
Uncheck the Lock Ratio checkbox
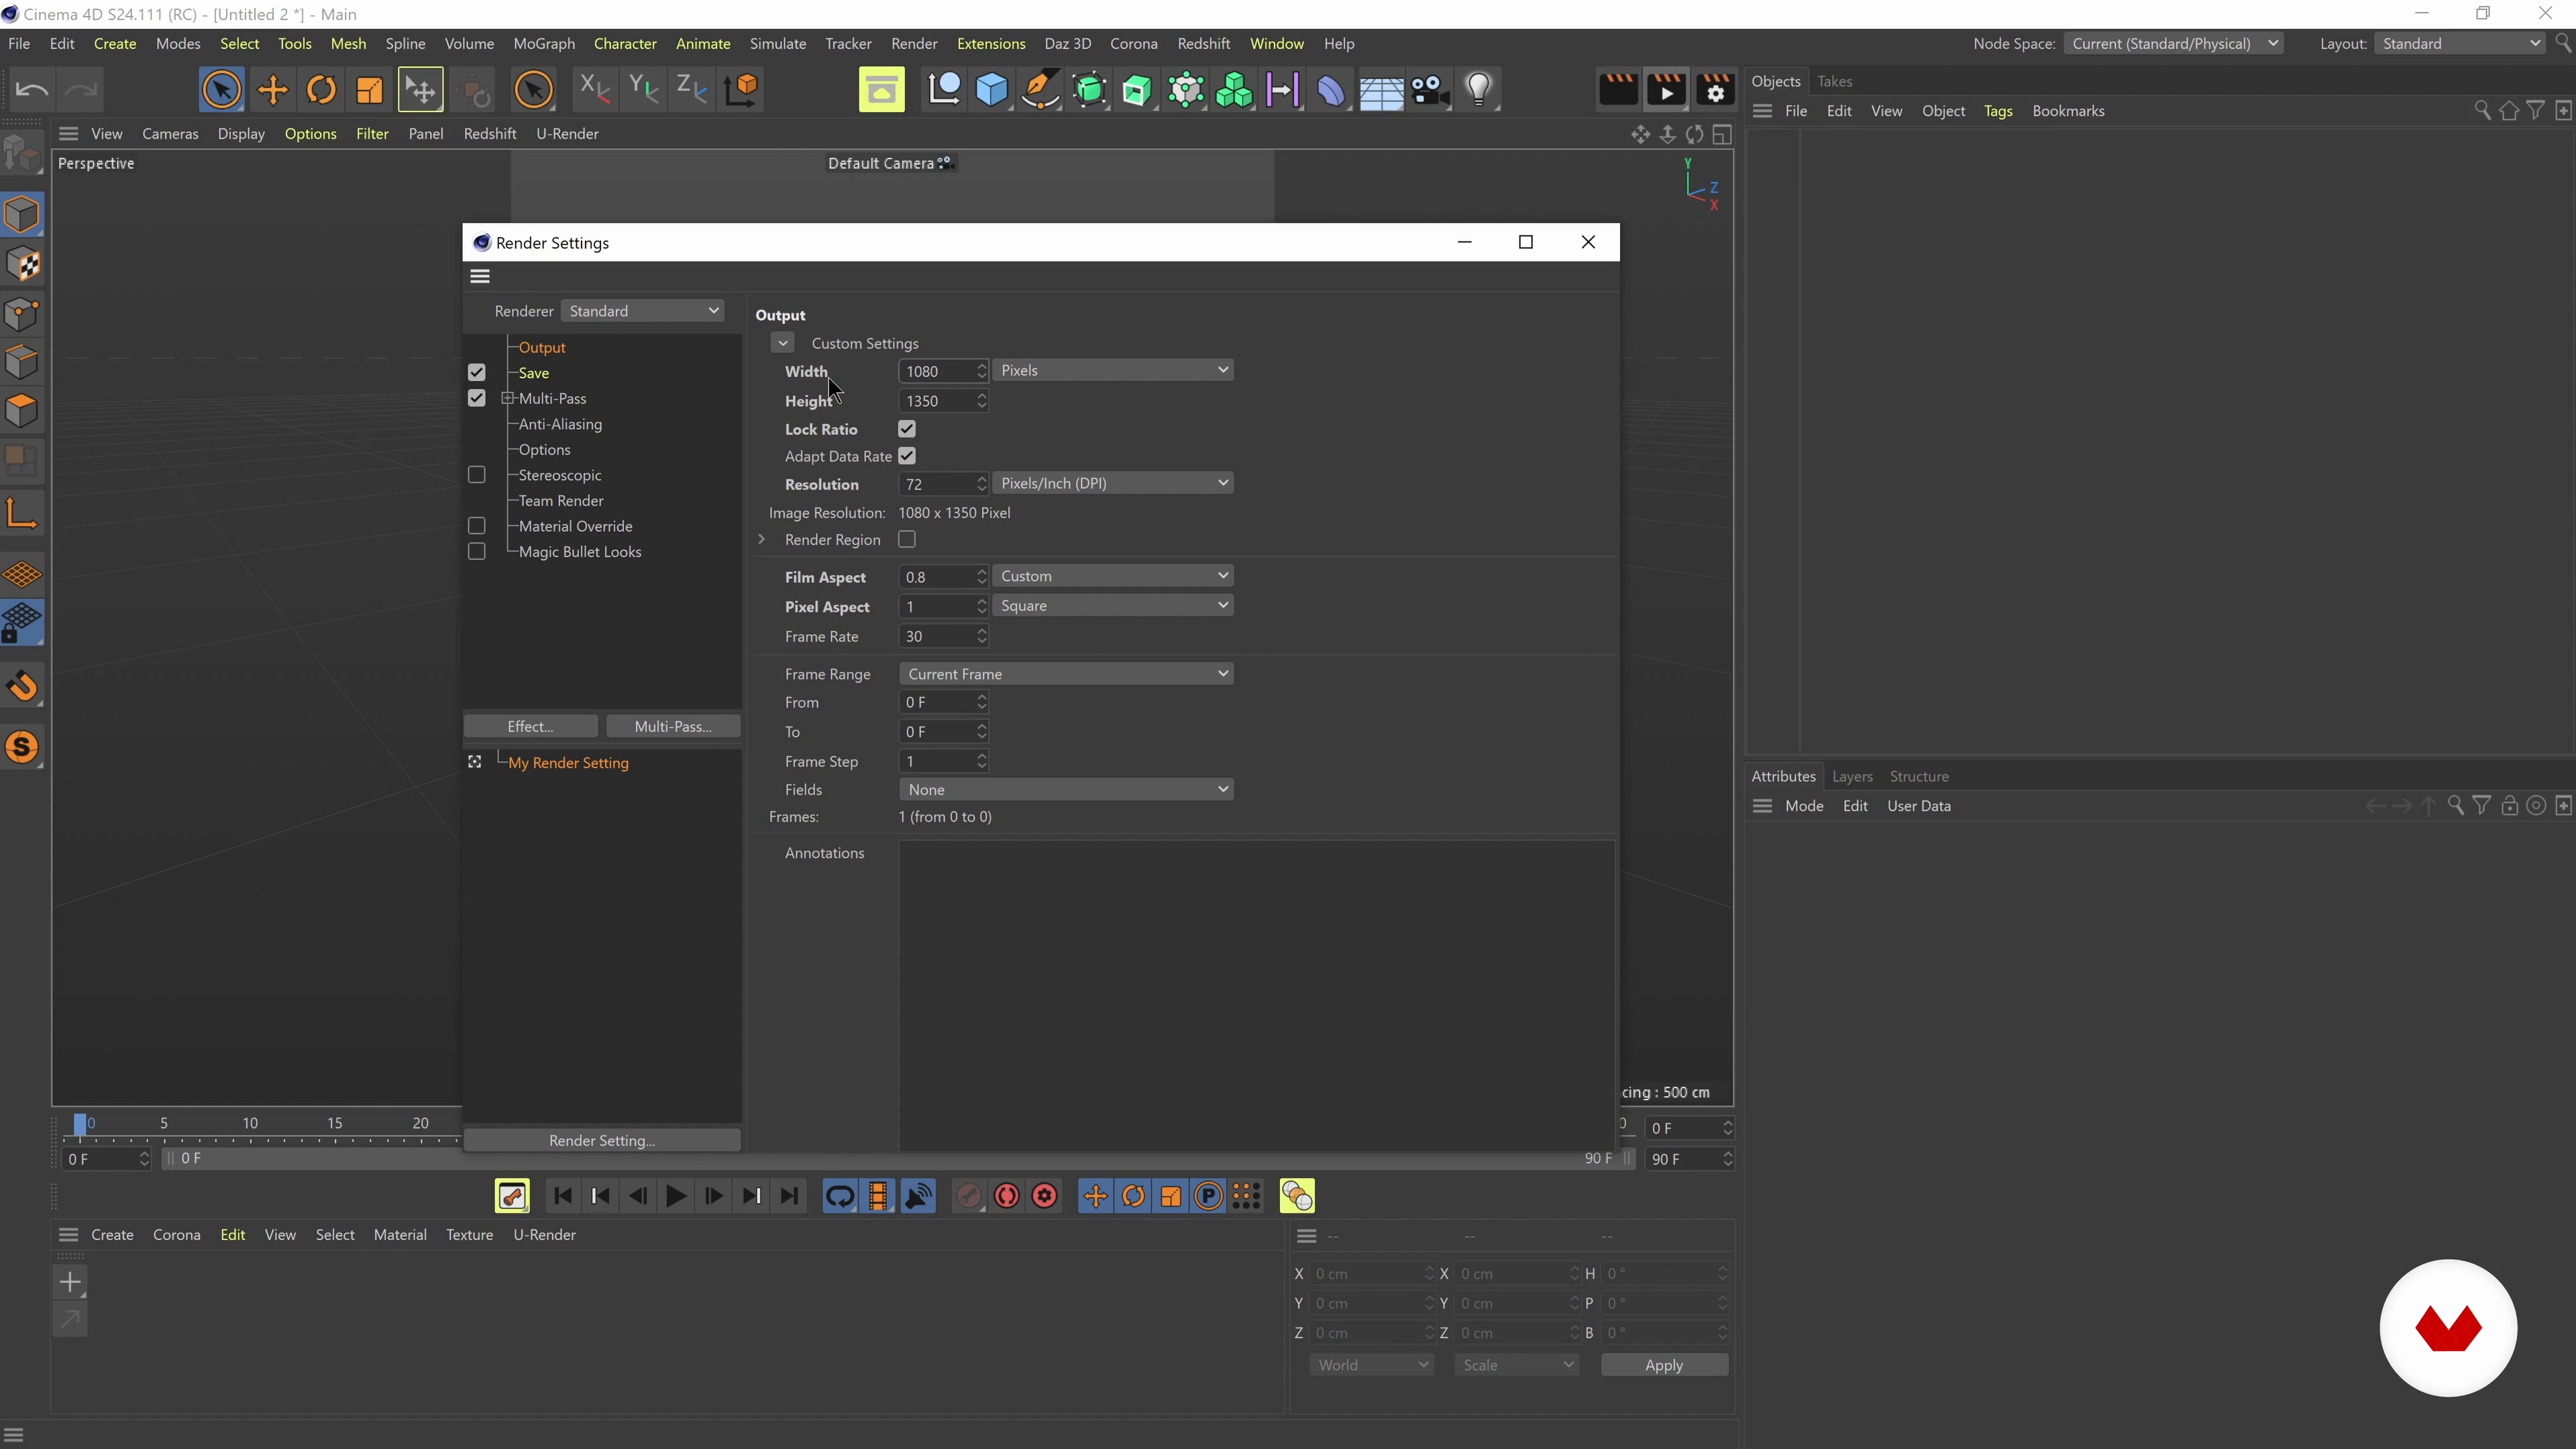click(907, 429)
